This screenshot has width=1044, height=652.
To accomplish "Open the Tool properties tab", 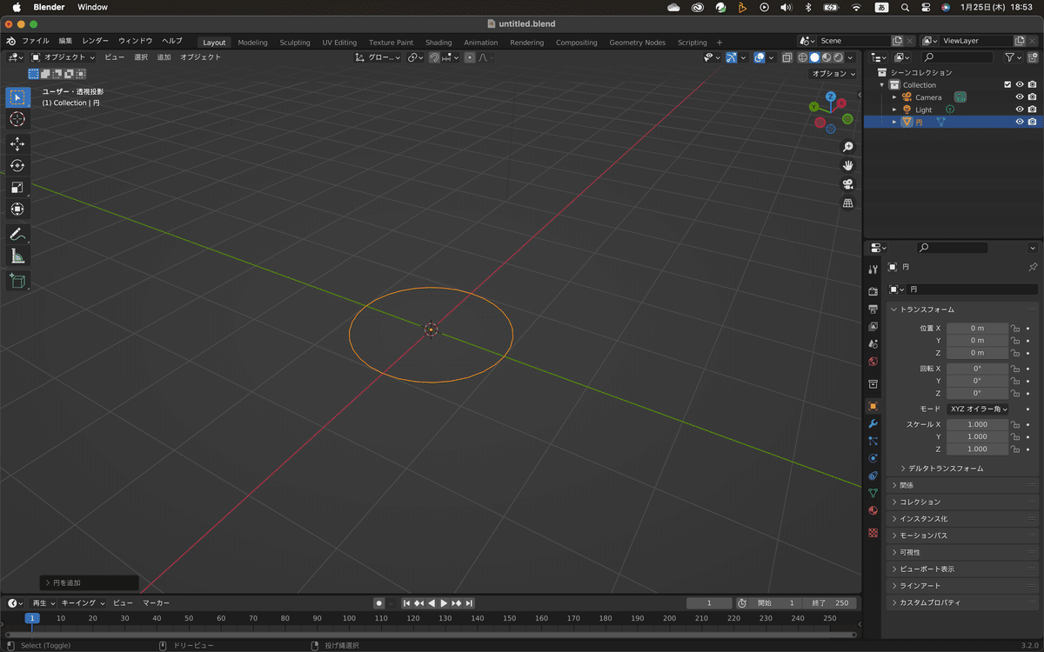I will (873, 269).
